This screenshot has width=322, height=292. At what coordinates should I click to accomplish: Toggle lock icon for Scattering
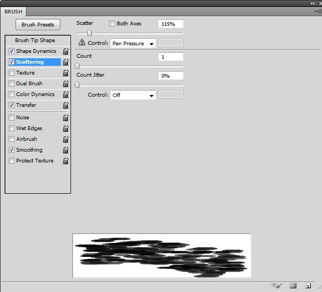[66, 62]
